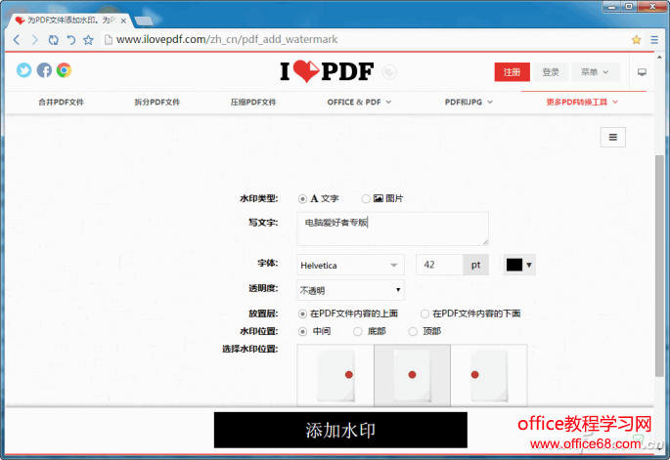This screenshot has width=670, height=460.
Task: Place watermark below PDF content
Action: point(424,314)
